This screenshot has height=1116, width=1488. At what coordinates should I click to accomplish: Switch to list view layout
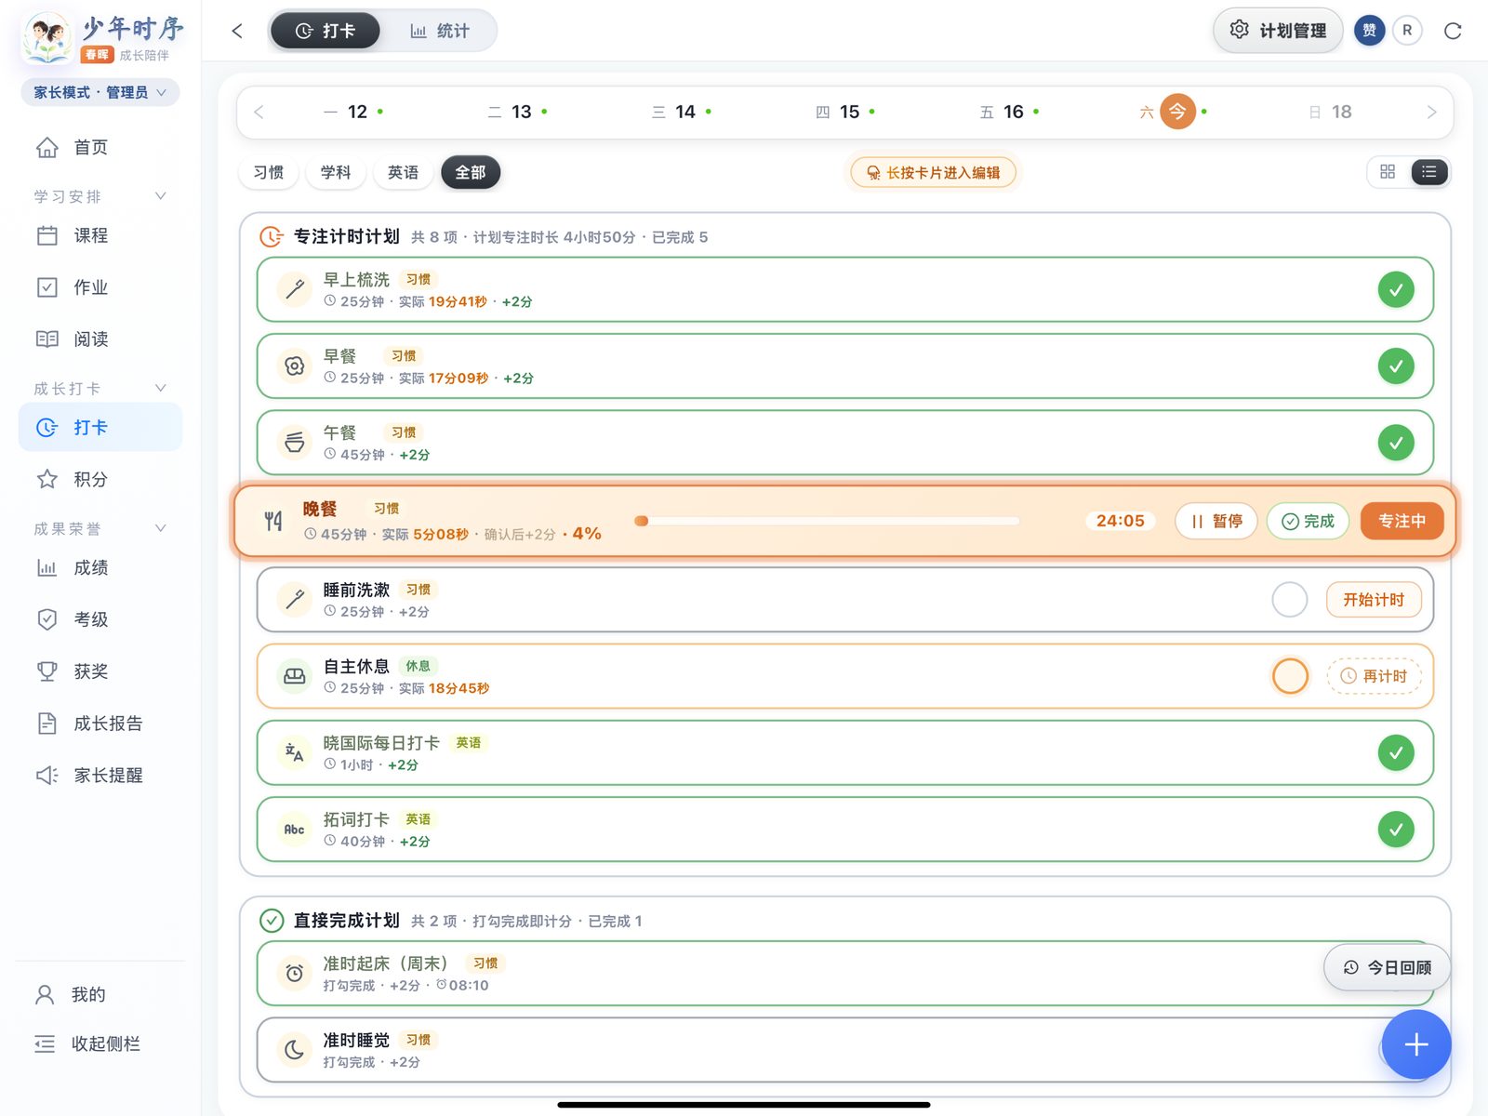tap(1429, 172)
